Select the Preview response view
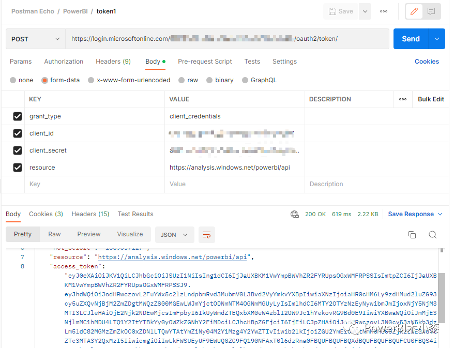The height and width of the screenshot is (348, 454). 89,234
